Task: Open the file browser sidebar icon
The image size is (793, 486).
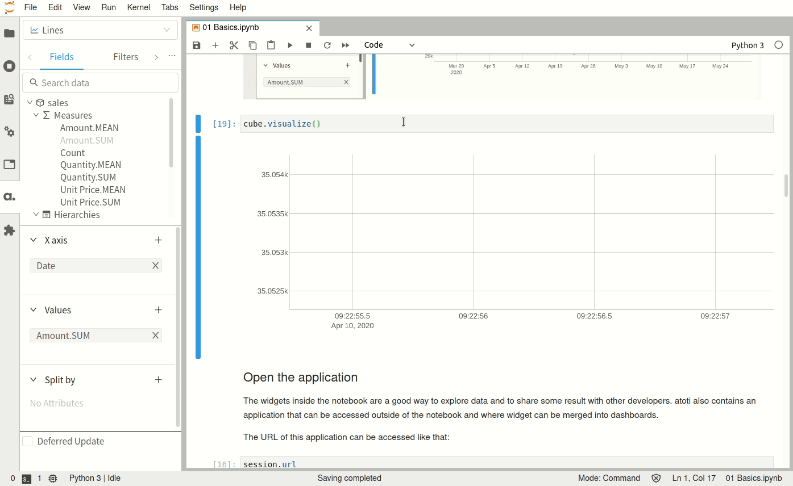Action: point(9,33)
